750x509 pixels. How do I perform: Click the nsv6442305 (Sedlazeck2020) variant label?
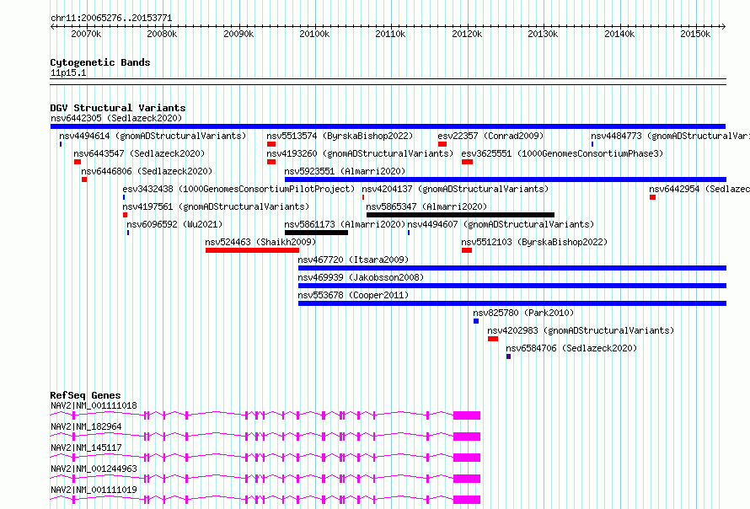(116, 118)
